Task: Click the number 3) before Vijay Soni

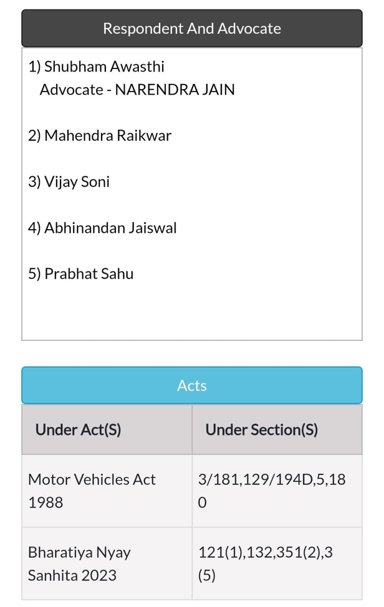Action: click(34, 182)
